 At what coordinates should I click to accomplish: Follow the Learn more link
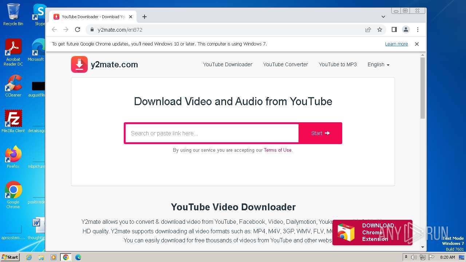(396, 44)
